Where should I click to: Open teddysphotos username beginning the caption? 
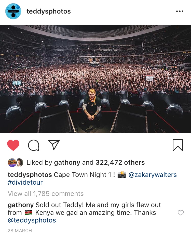[x=30, y=175]
